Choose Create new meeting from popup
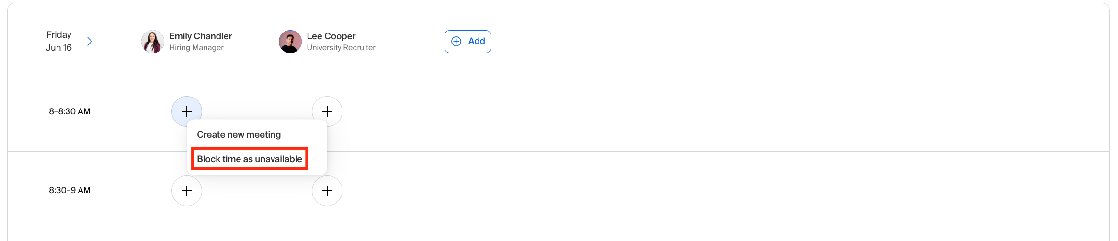The height and width of the screenshot is (241, 1118). pos(239,135)
